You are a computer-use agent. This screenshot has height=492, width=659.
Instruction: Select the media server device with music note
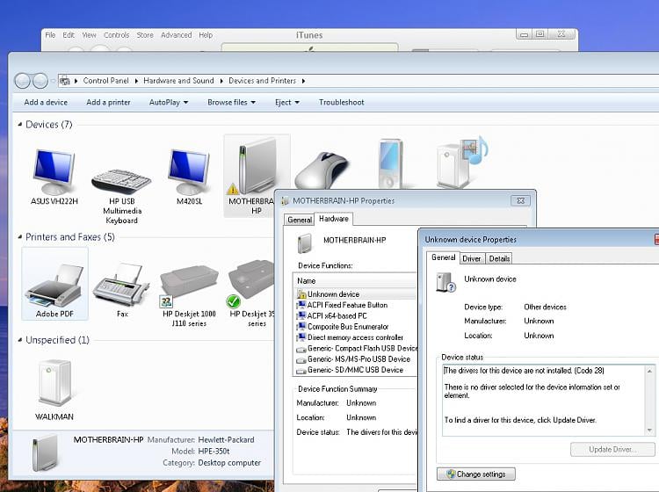point(461,162)
